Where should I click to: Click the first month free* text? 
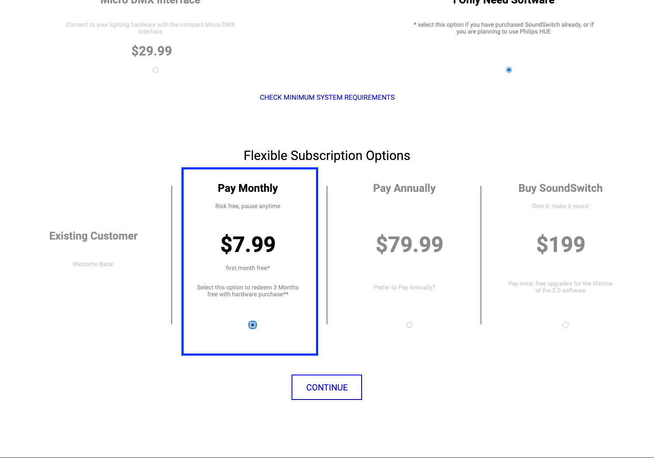248,268
